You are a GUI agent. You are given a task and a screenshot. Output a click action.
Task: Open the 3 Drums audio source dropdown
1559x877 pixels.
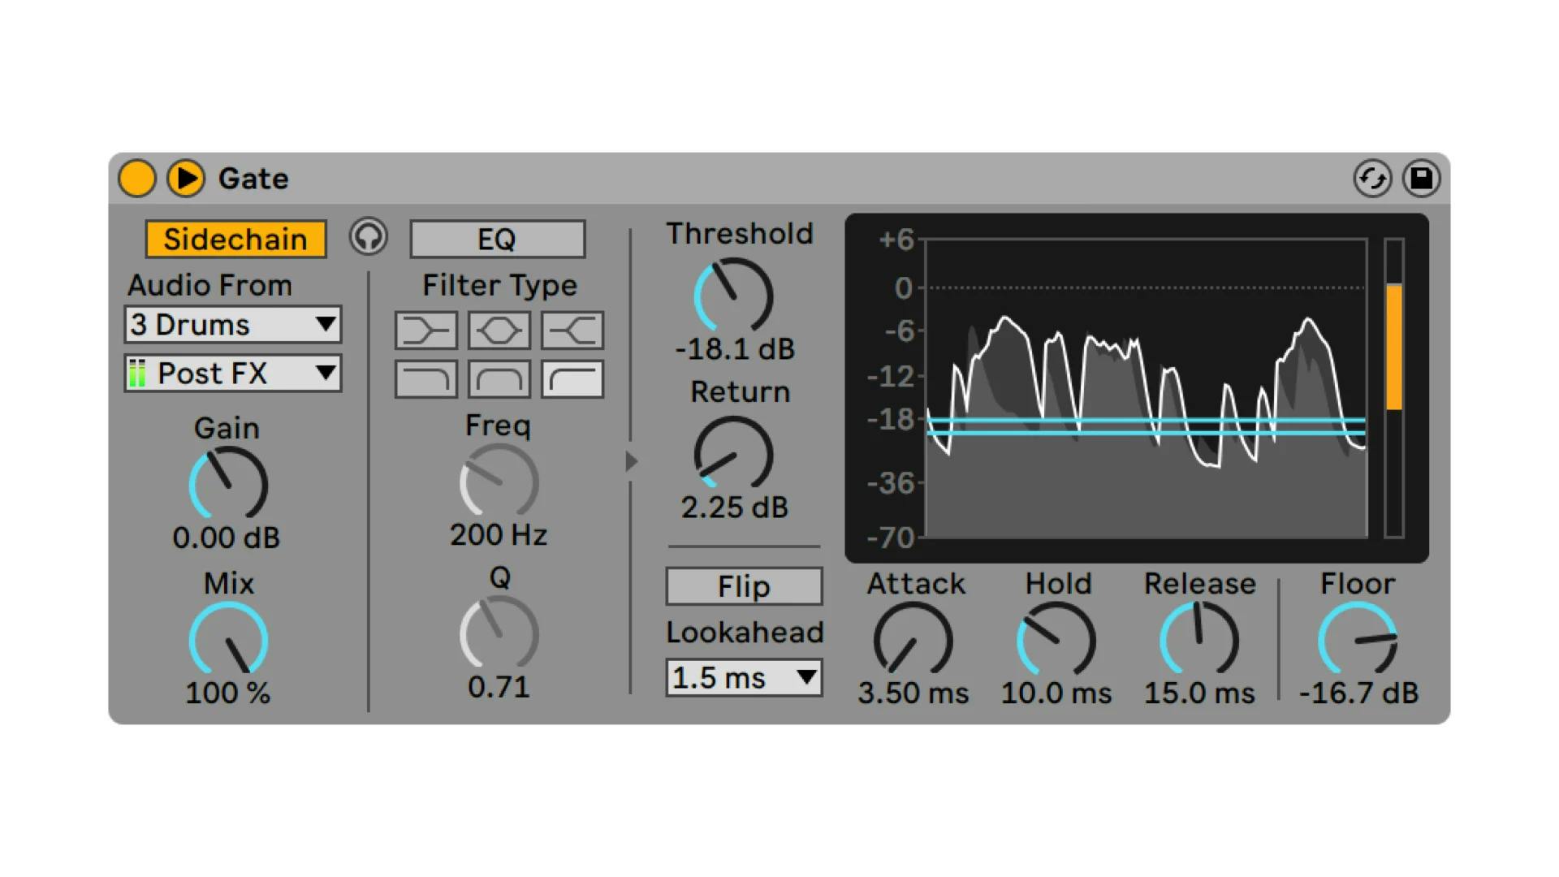pos(233,325)
